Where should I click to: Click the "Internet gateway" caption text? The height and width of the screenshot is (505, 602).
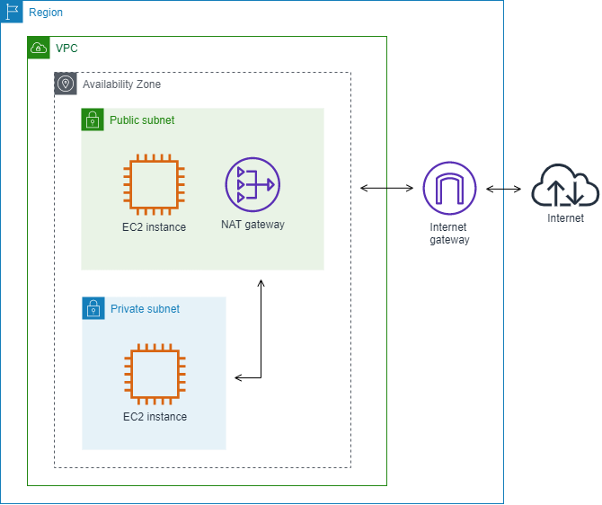click(449, 234)
